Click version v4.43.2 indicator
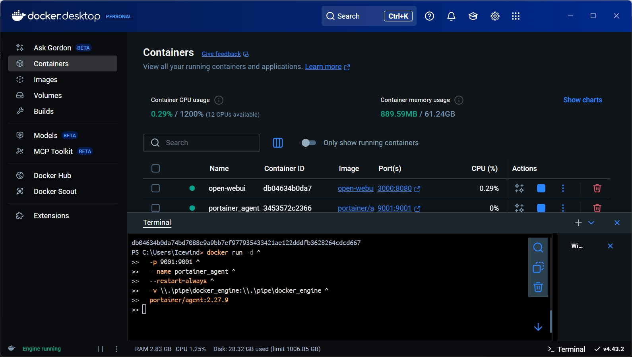 (x=609, y=349)
